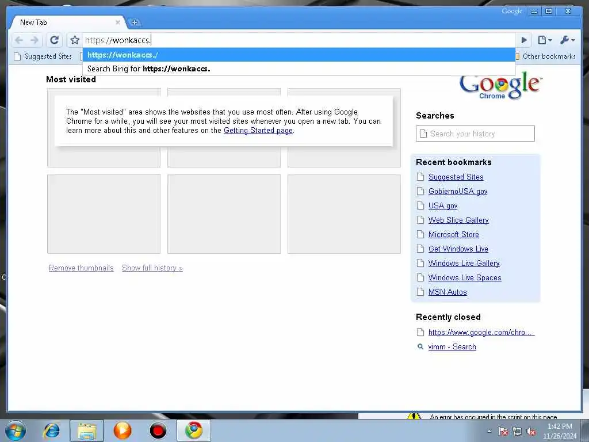589x442 pixels.
Task: Click the red record icon on the taskbar
Action: pyautogui.click(x=158, y=430)
